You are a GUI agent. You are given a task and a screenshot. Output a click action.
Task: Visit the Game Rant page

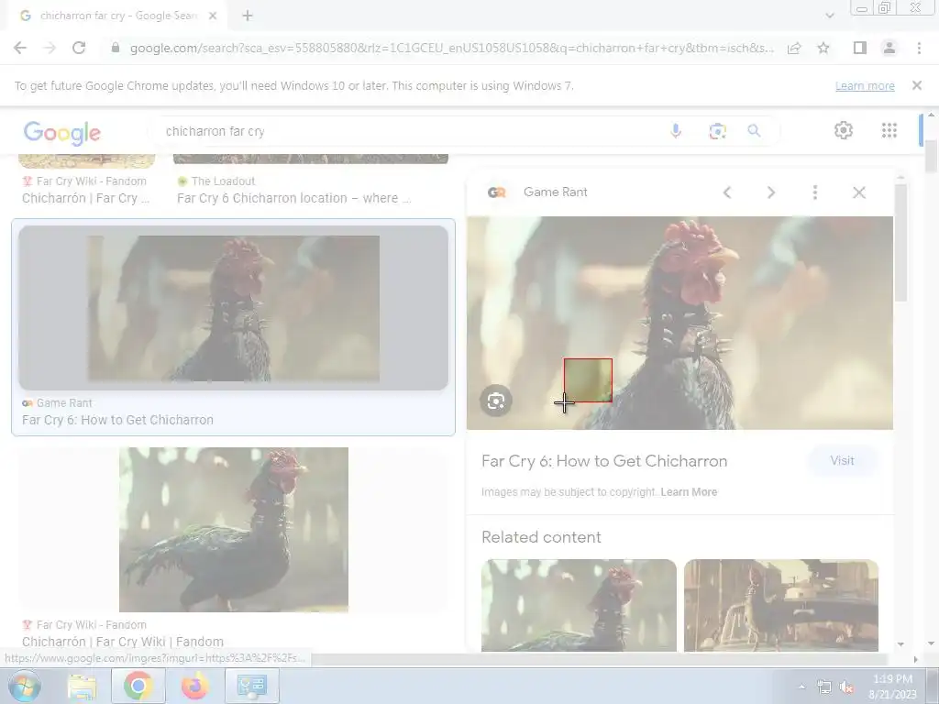(842, 460)
